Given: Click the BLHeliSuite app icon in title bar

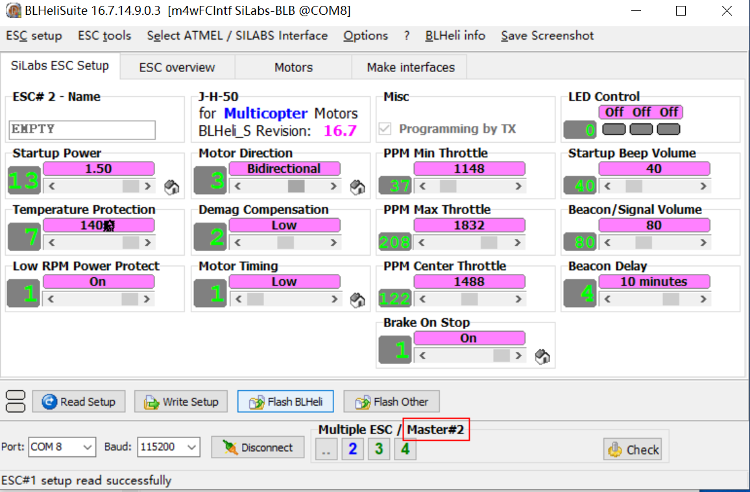Looking at the screenshot, I should [13, 10].
